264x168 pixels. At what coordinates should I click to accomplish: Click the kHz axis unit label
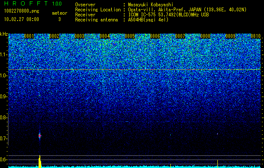tap(4, 34)
